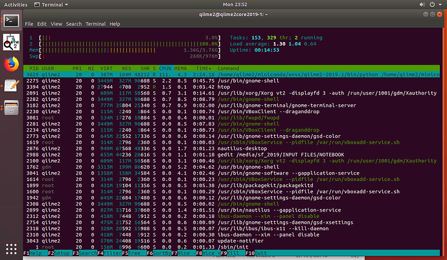Image resolution: width=447 pixels, height=260 pixels.
Task: Open the Edit menu
Action: (x=42, y=23)
